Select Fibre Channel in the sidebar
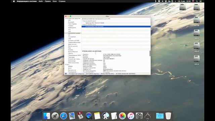Viewport: 215px width, 121px height. [72, 24]
